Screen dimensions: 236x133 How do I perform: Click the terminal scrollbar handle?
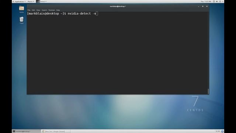tap(208, 91)
